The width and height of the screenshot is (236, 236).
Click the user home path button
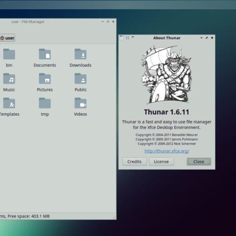7,38
